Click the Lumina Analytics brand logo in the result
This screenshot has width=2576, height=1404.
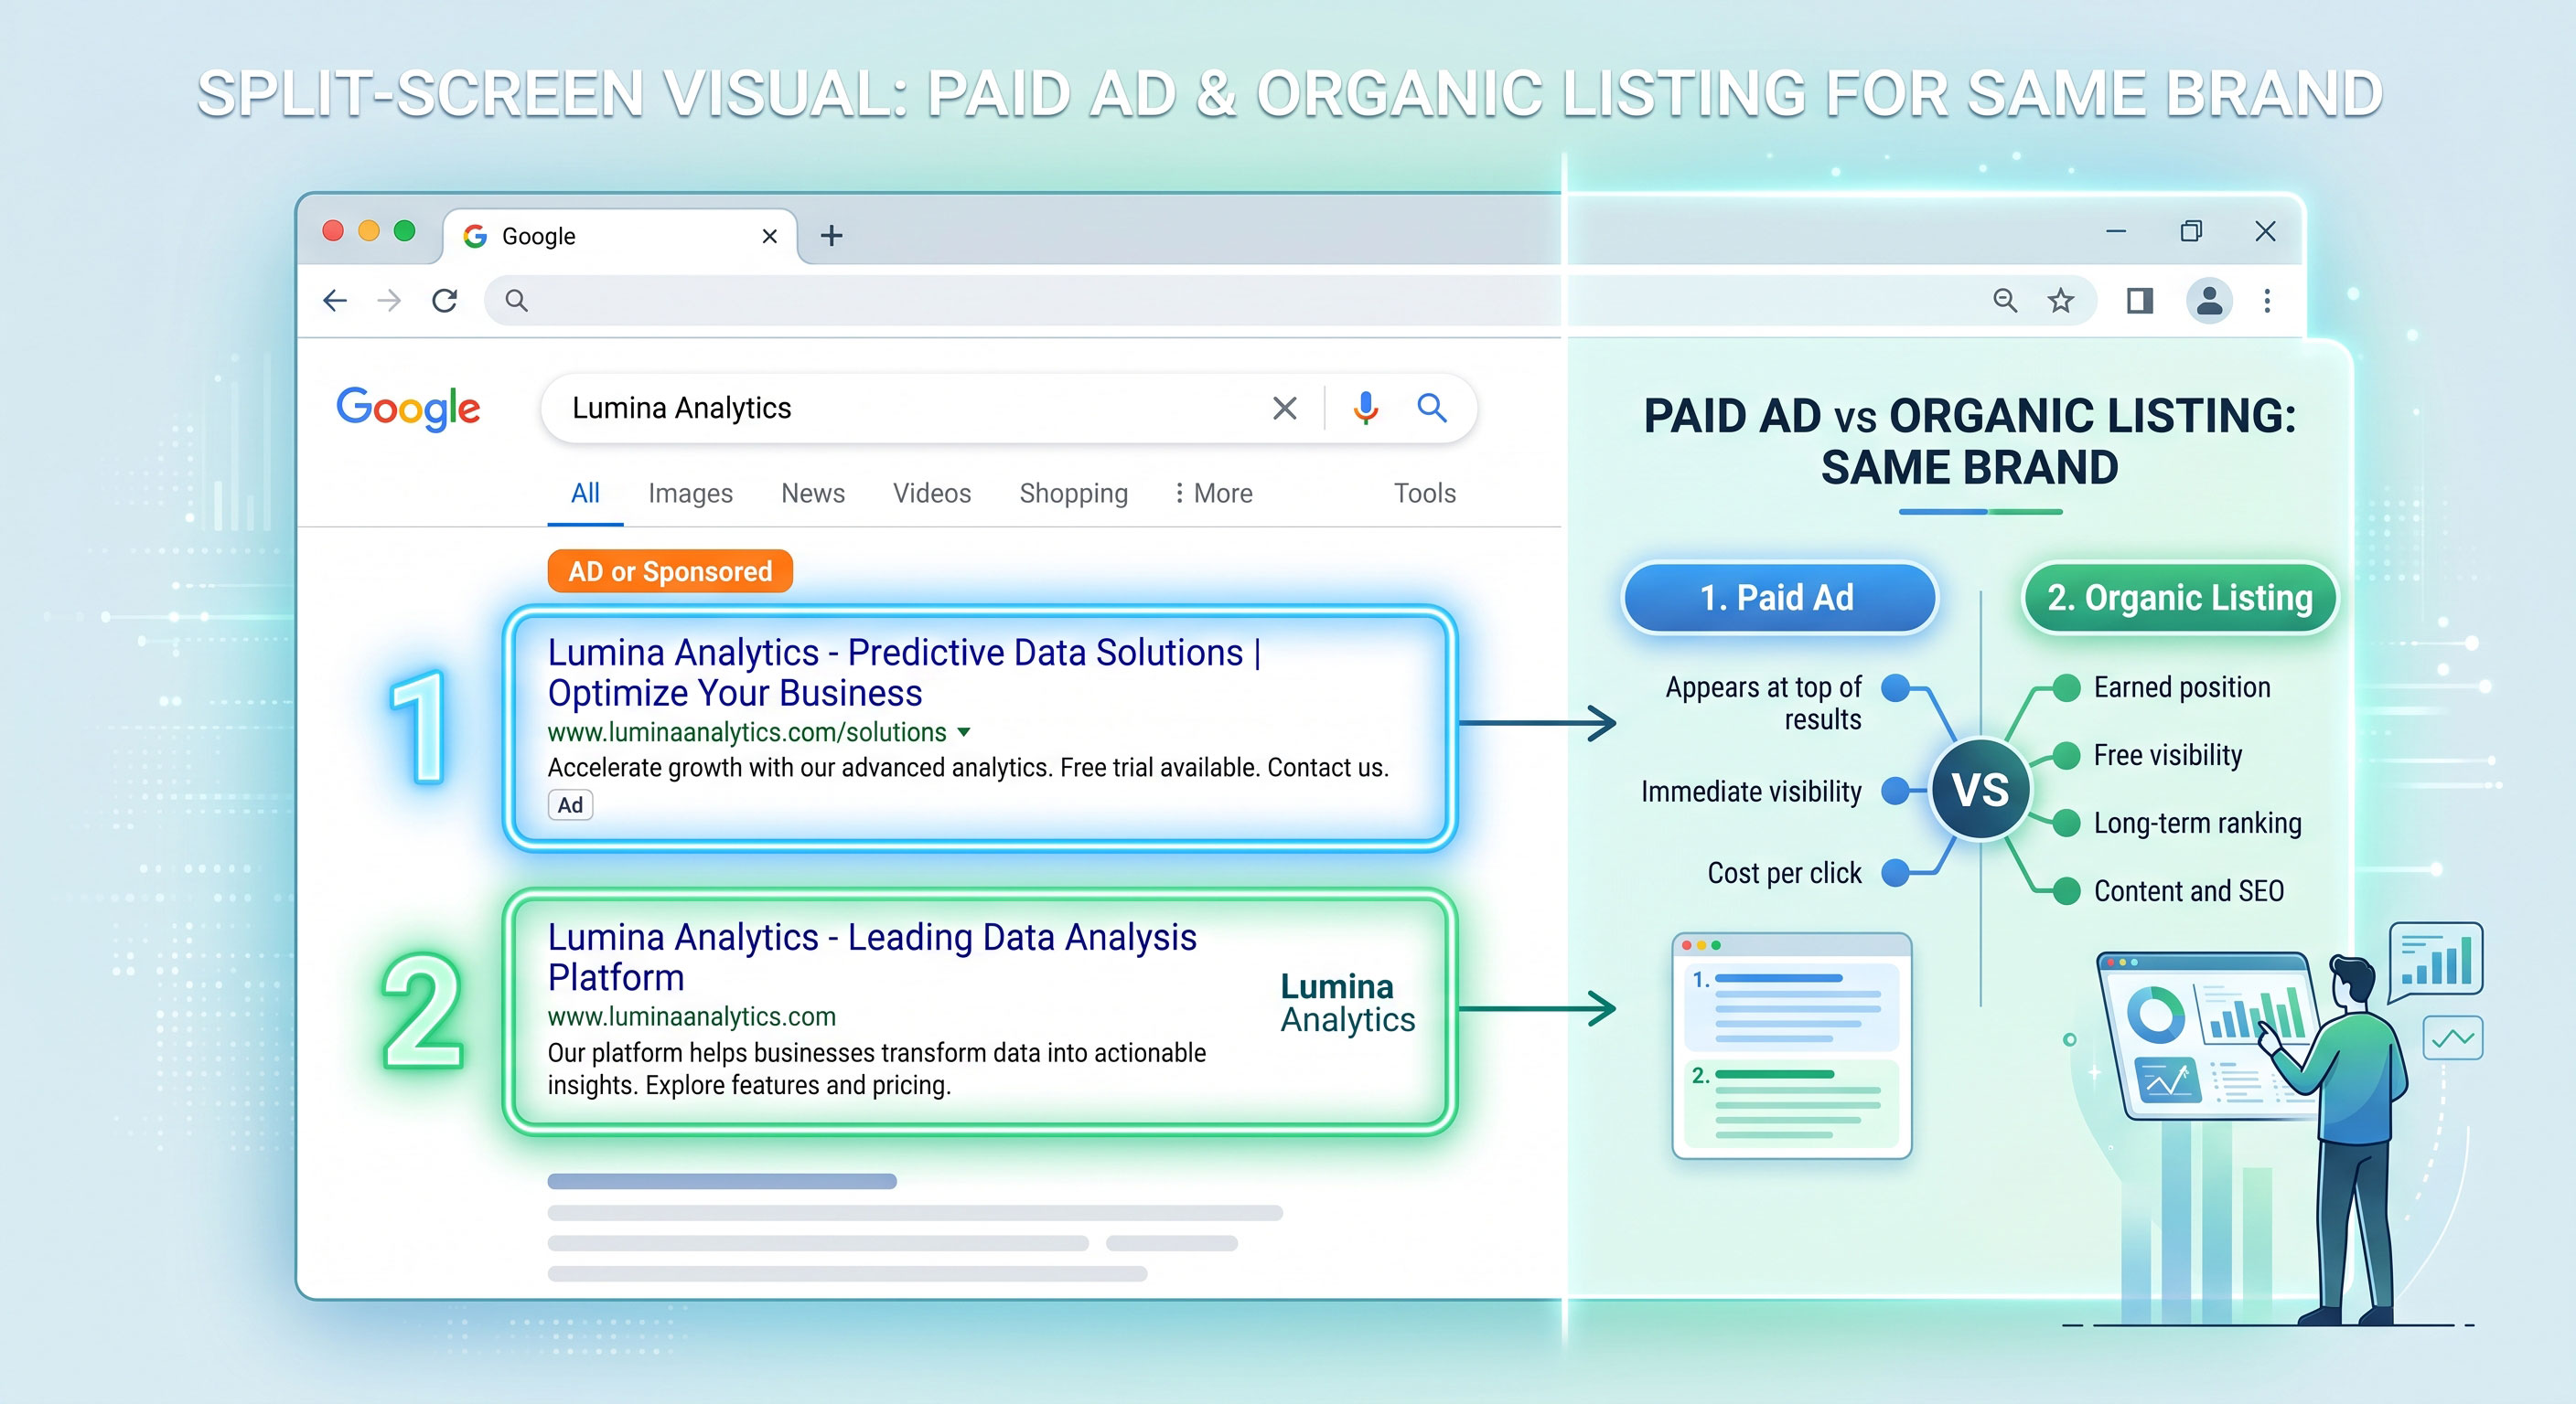[1347, 1004]
